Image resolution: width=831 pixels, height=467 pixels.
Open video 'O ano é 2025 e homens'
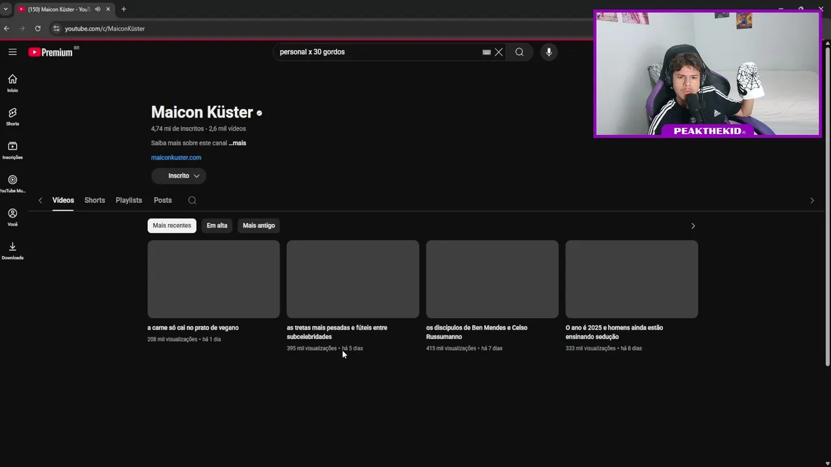tap(614, 332)
